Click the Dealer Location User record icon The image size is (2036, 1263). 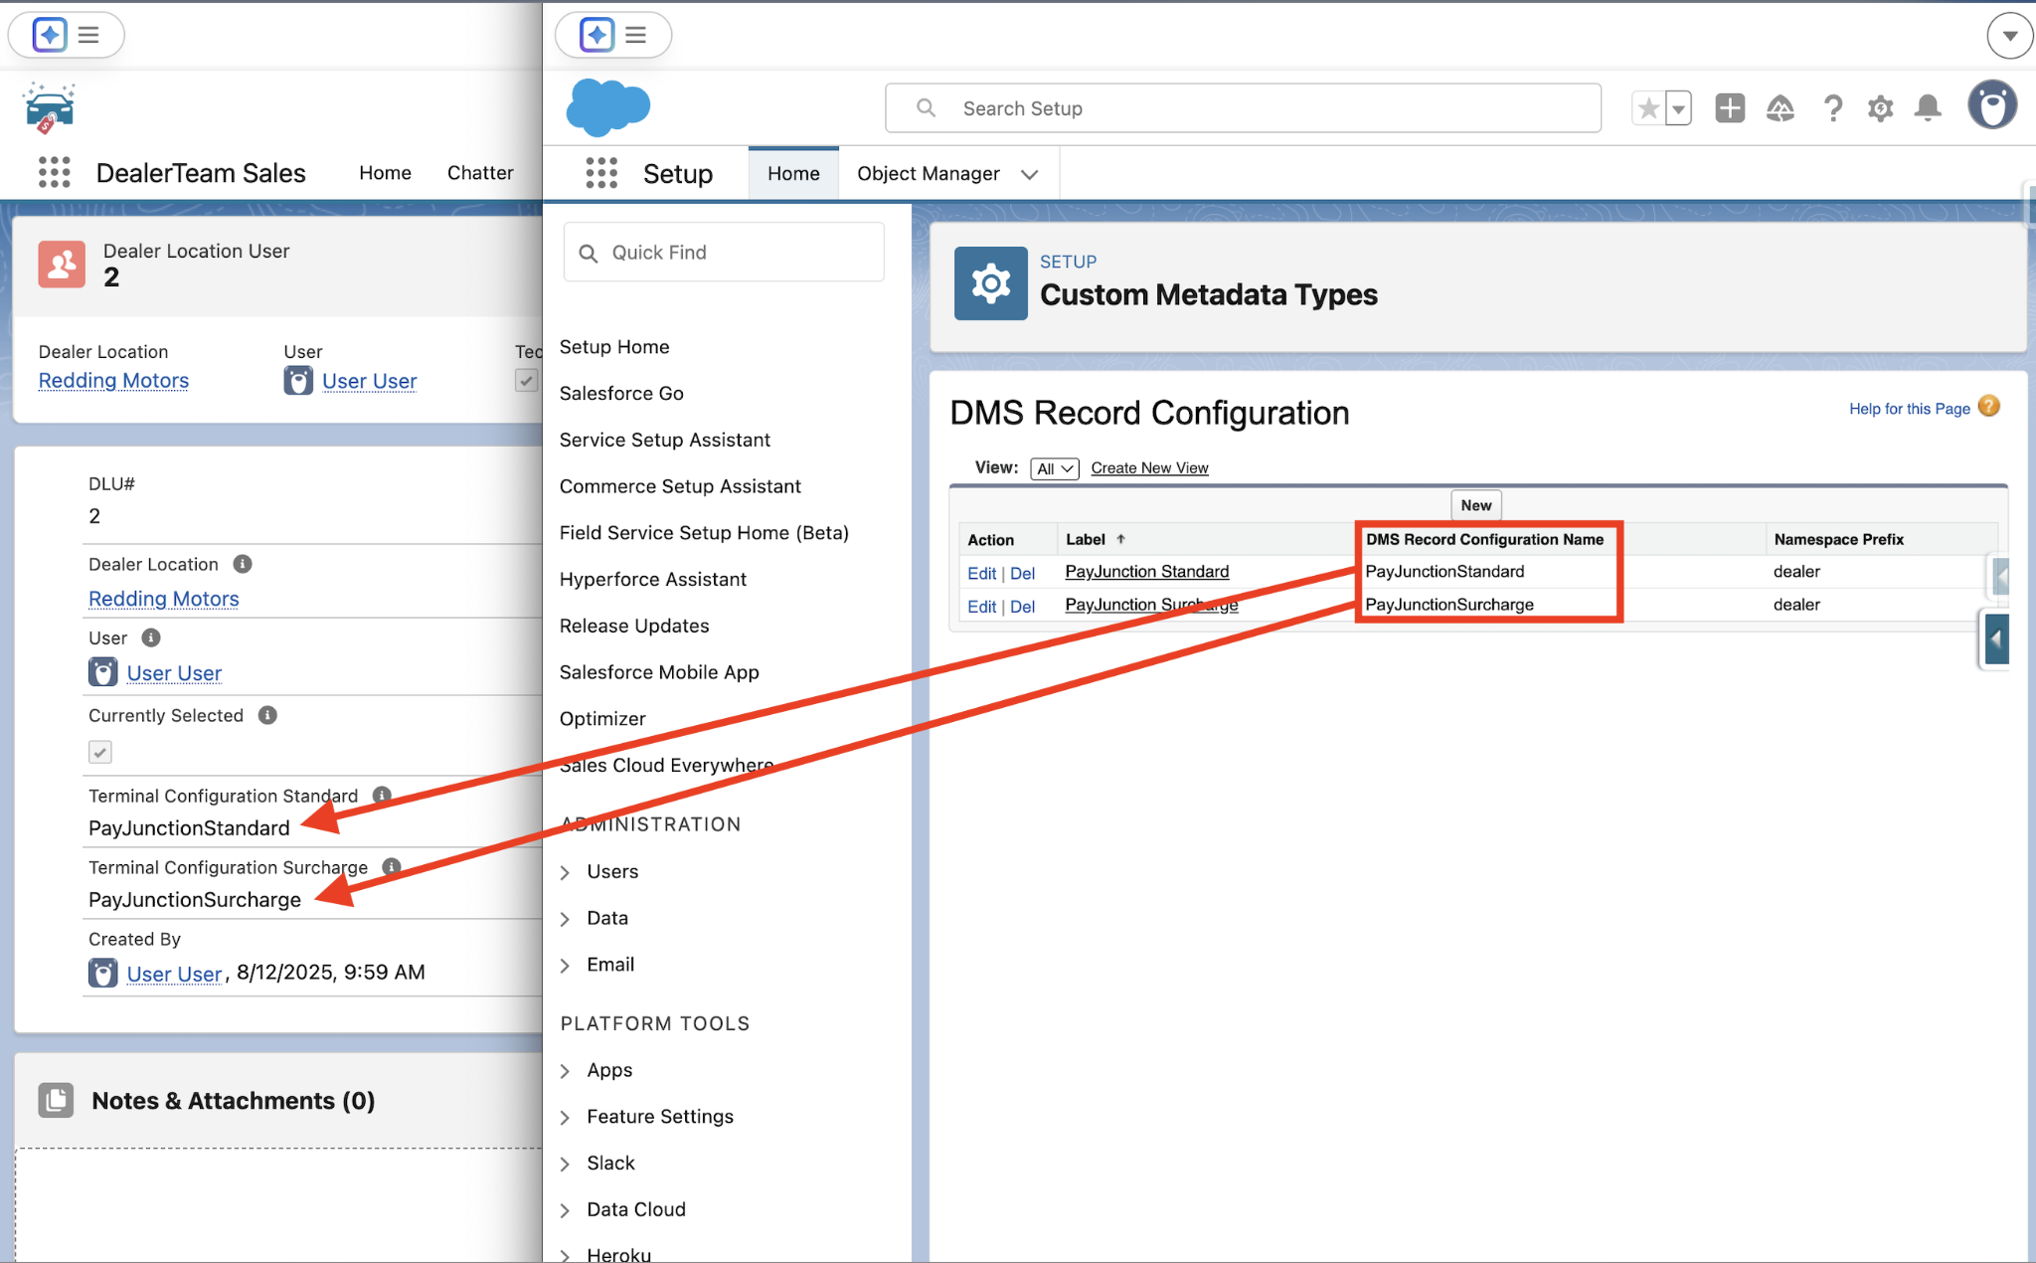click(x=62, y=264)
